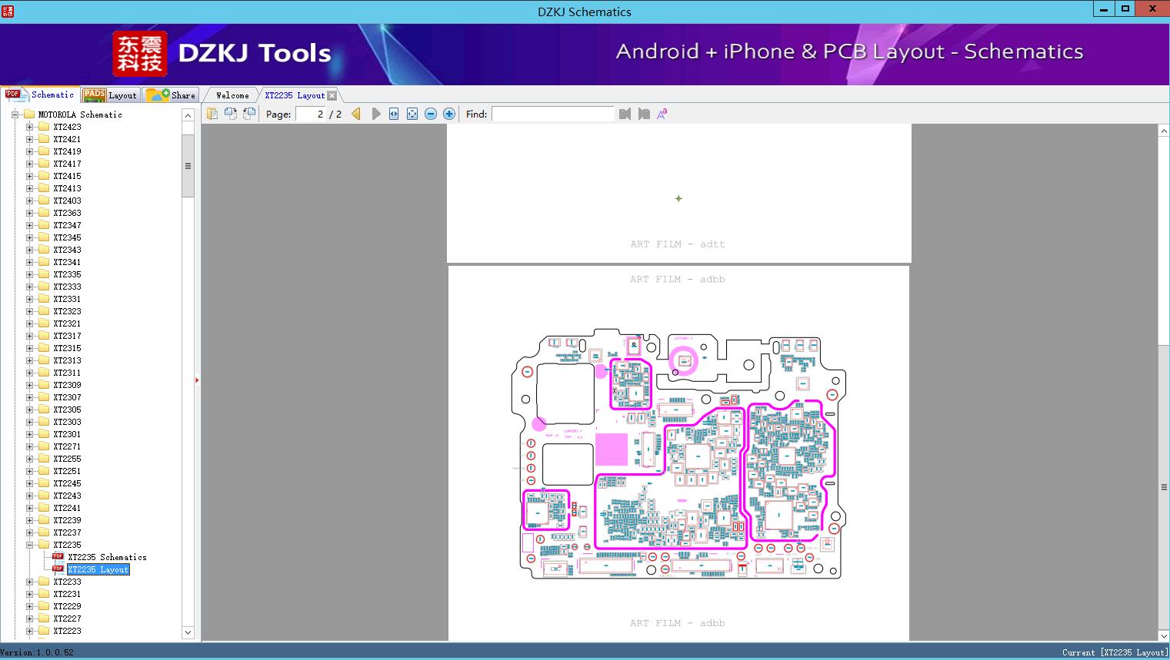Select the XT2241 tree folder
The height and width of the screenshot is (660, 1170).
point(67,508)
